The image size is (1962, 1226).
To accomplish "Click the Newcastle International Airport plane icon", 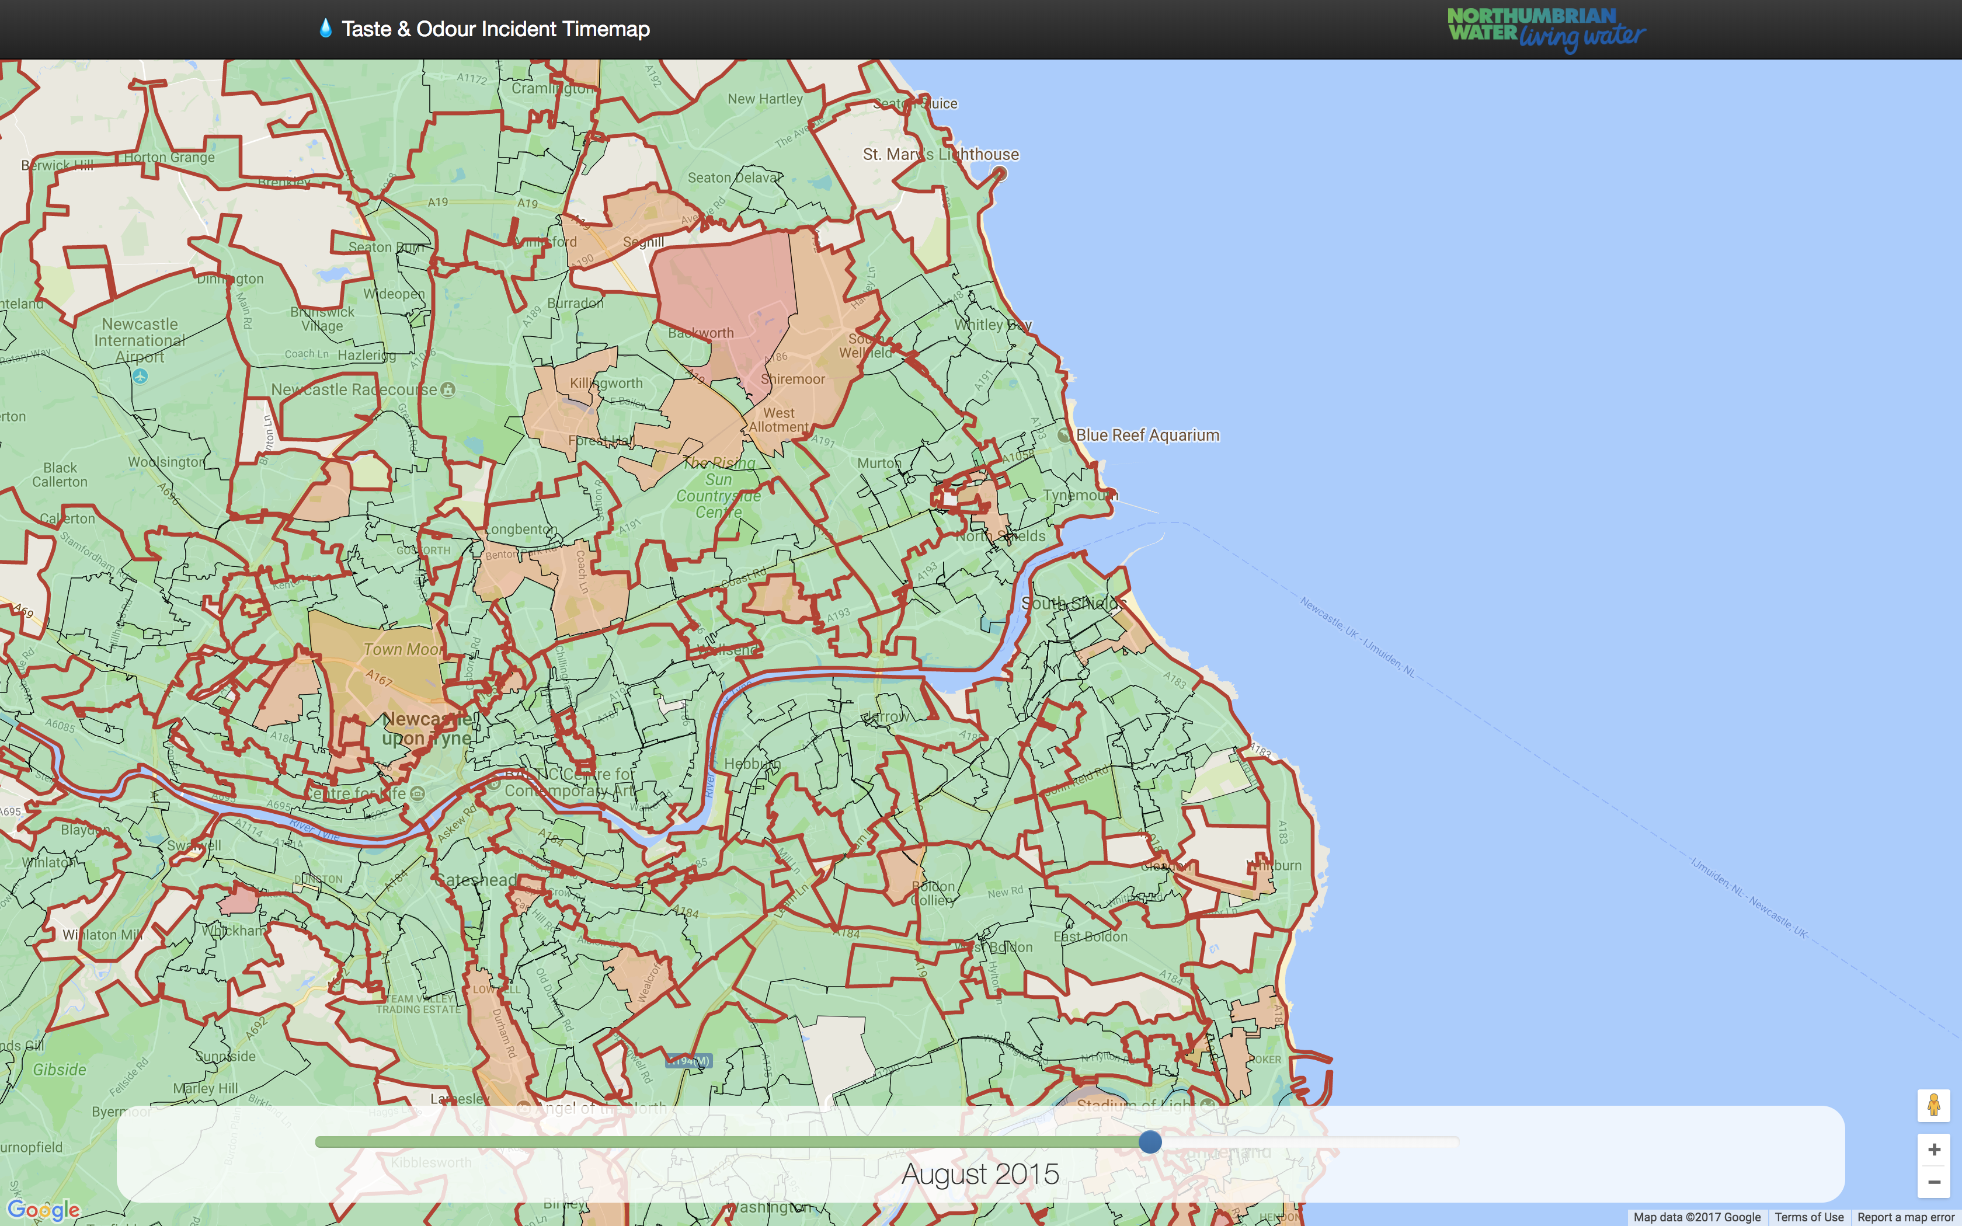I will 140,376.
